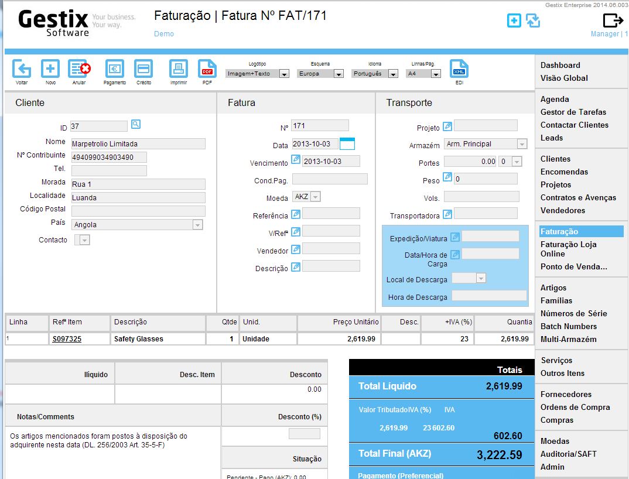Screen dimensions: 629x479
Task: Open Visão Global in the sidebar
Action: pyautogui.click(x=564, y=78)
